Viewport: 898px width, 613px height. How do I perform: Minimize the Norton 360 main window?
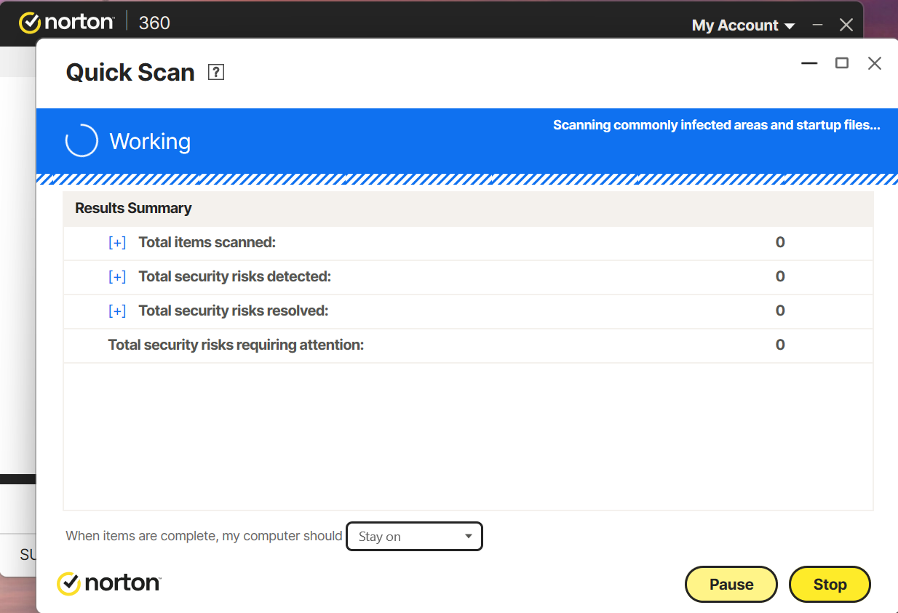[x=818, y=25]
